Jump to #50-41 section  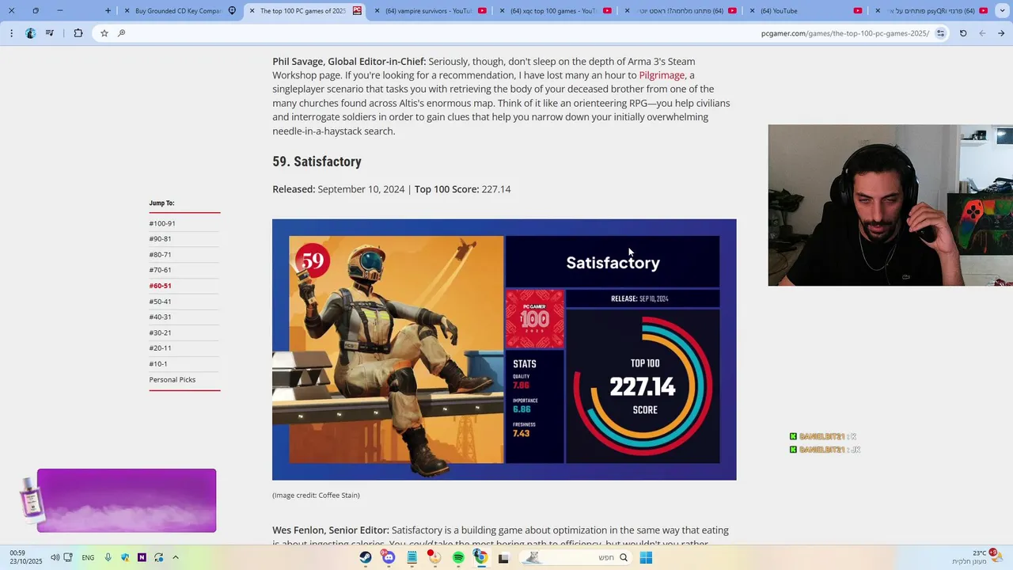160,302
